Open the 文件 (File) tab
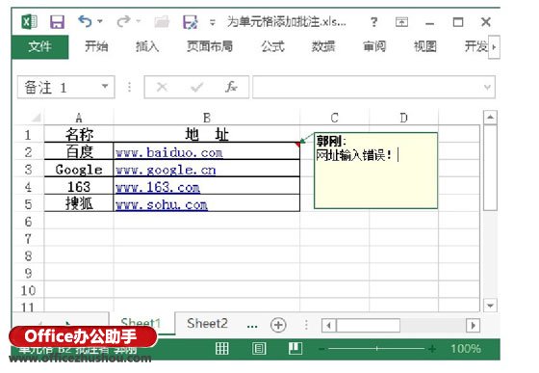Viewport: 539px width, 373px height. click(x=39, y=46)
